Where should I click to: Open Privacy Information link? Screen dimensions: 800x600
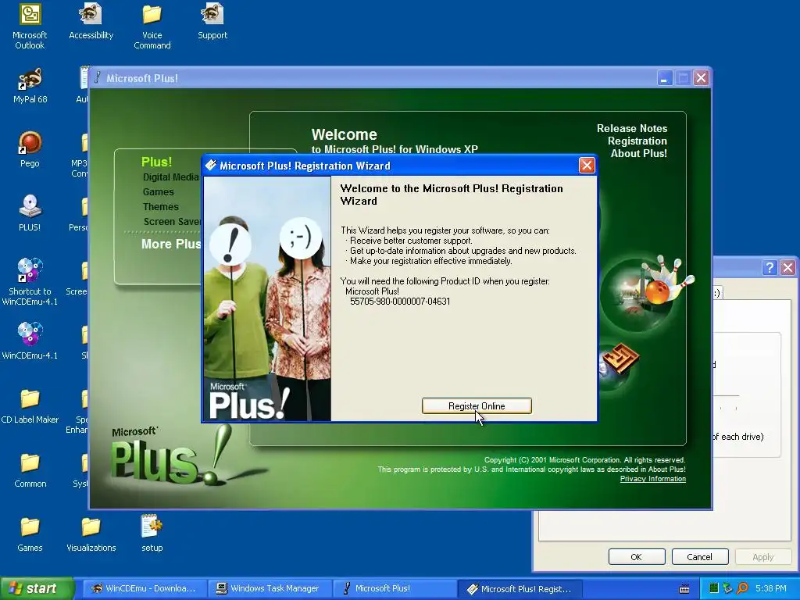(x=652, y=479)
